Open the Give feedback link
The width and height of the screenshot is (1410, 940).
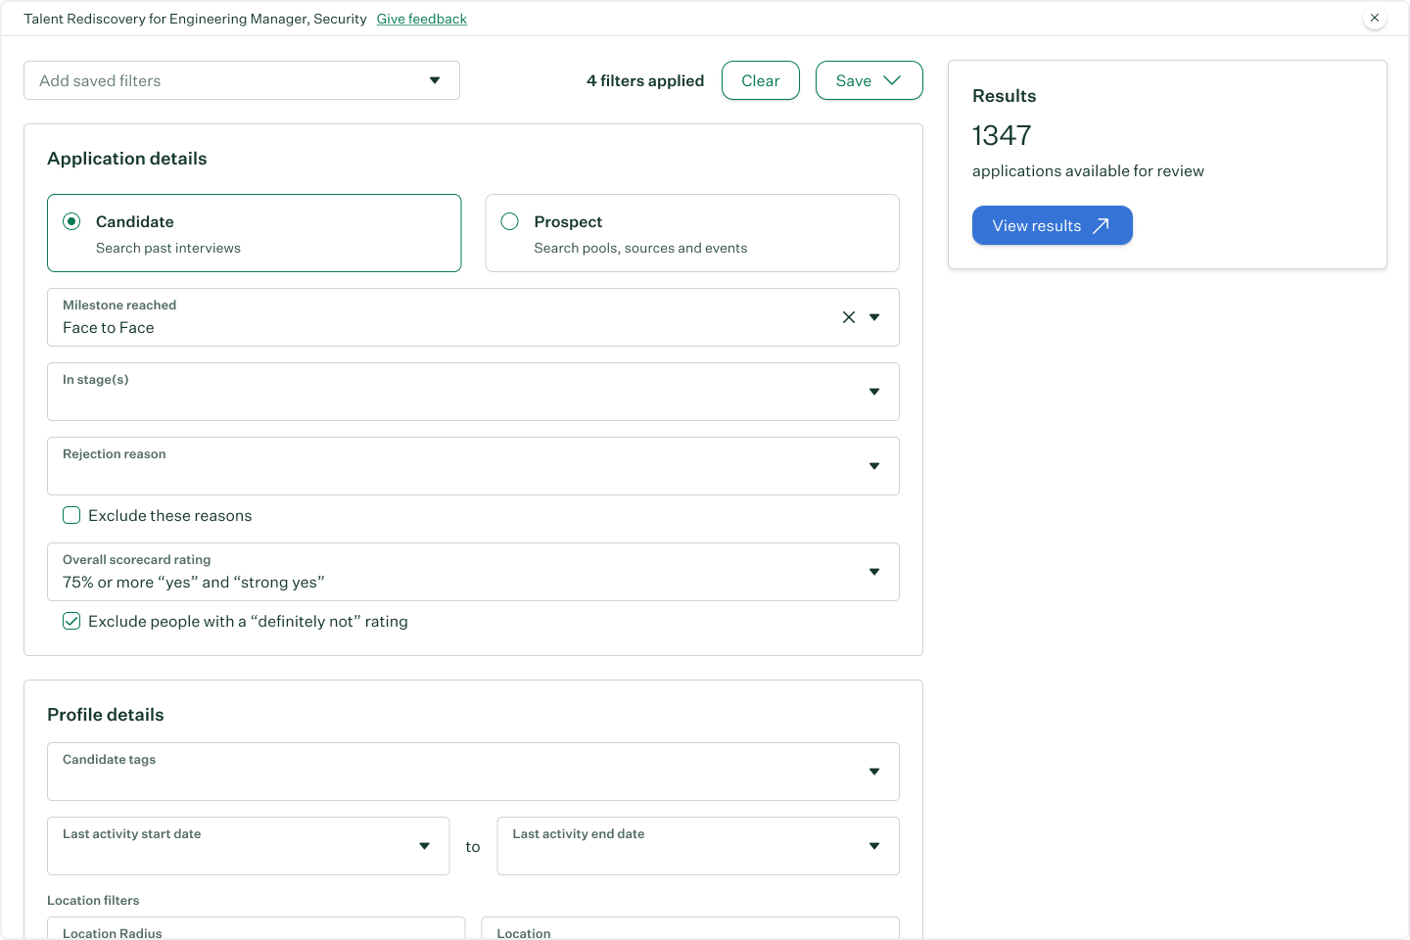pyautogui.click(x=422, y=19)
